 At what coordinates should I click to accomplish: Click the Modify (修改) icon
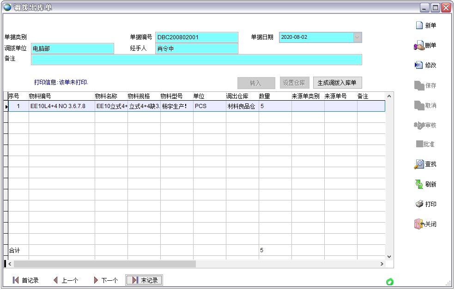tap(419, 66)
